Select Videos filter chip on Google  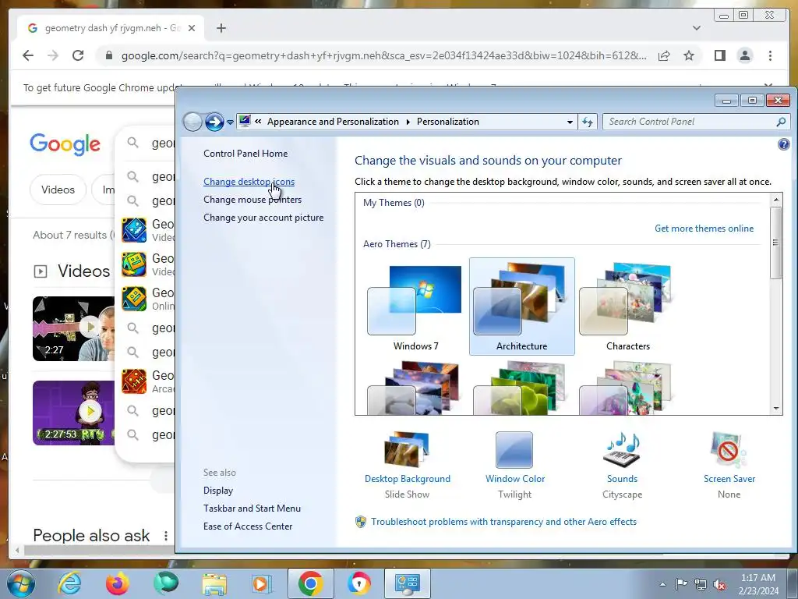click(x=58, y=190)
